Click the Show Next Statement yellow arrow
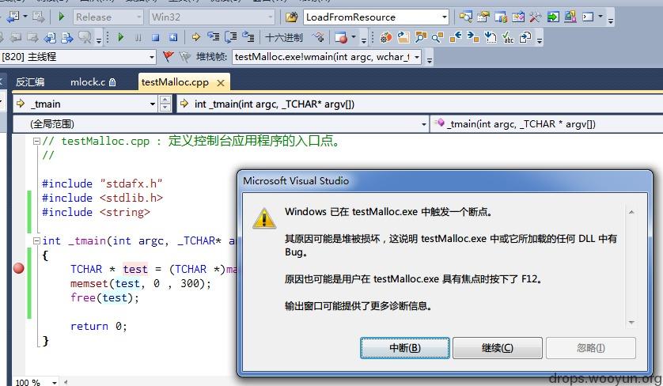The width and height of the screenshot is (663, 386). pyautogui.click(x=195, y=37)
